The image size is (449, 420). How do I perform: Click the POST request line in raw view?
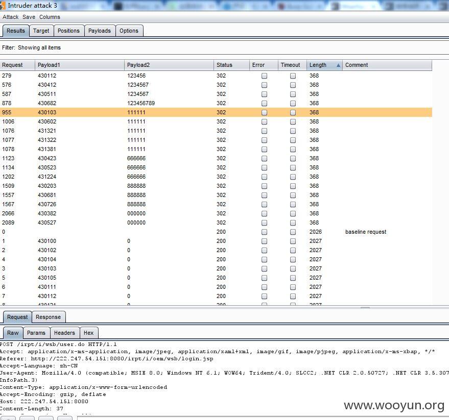[58, 344]
